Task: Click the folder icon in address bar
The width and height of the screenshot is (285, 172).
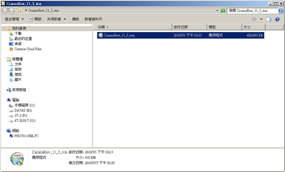Action: pyautogui.click(x=20, y=11)
